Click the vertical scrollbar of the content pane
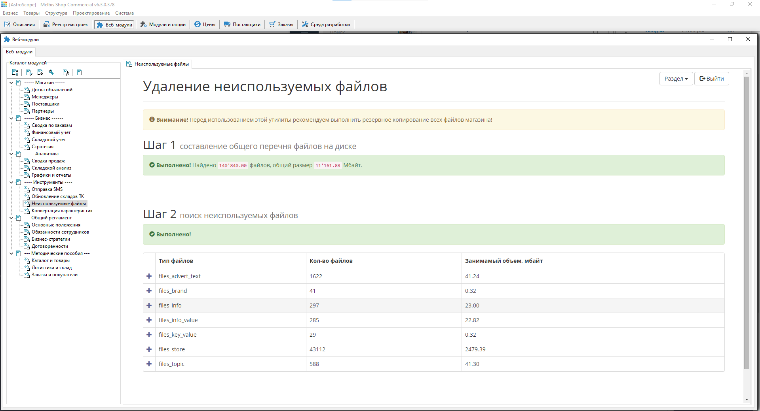The height and width of the screenshot is (411, 760). click(747, 223)
